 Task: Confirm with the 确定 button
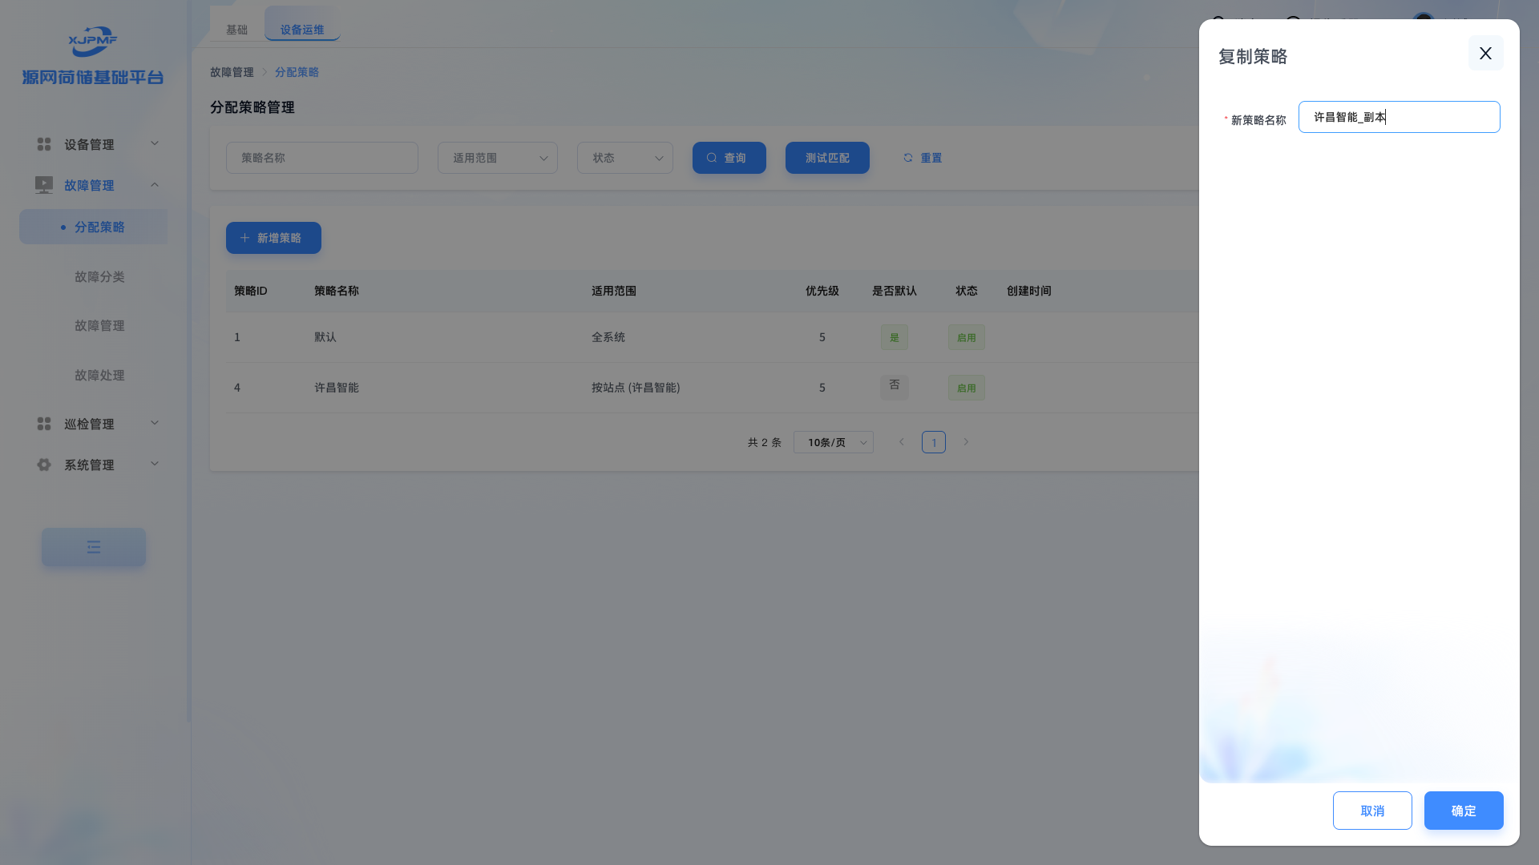tap(1463, 811)
